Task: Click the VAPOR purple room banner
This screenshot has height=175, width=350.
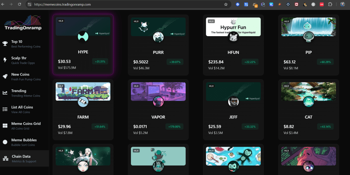Action: 158,91
